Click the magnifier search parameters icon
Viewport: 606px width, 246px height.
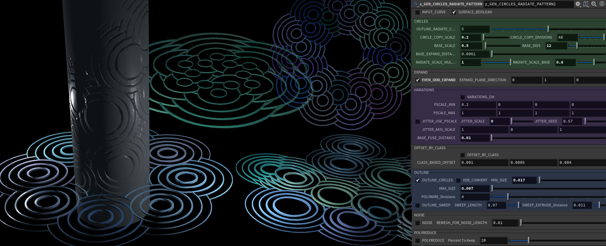point(594,4)
